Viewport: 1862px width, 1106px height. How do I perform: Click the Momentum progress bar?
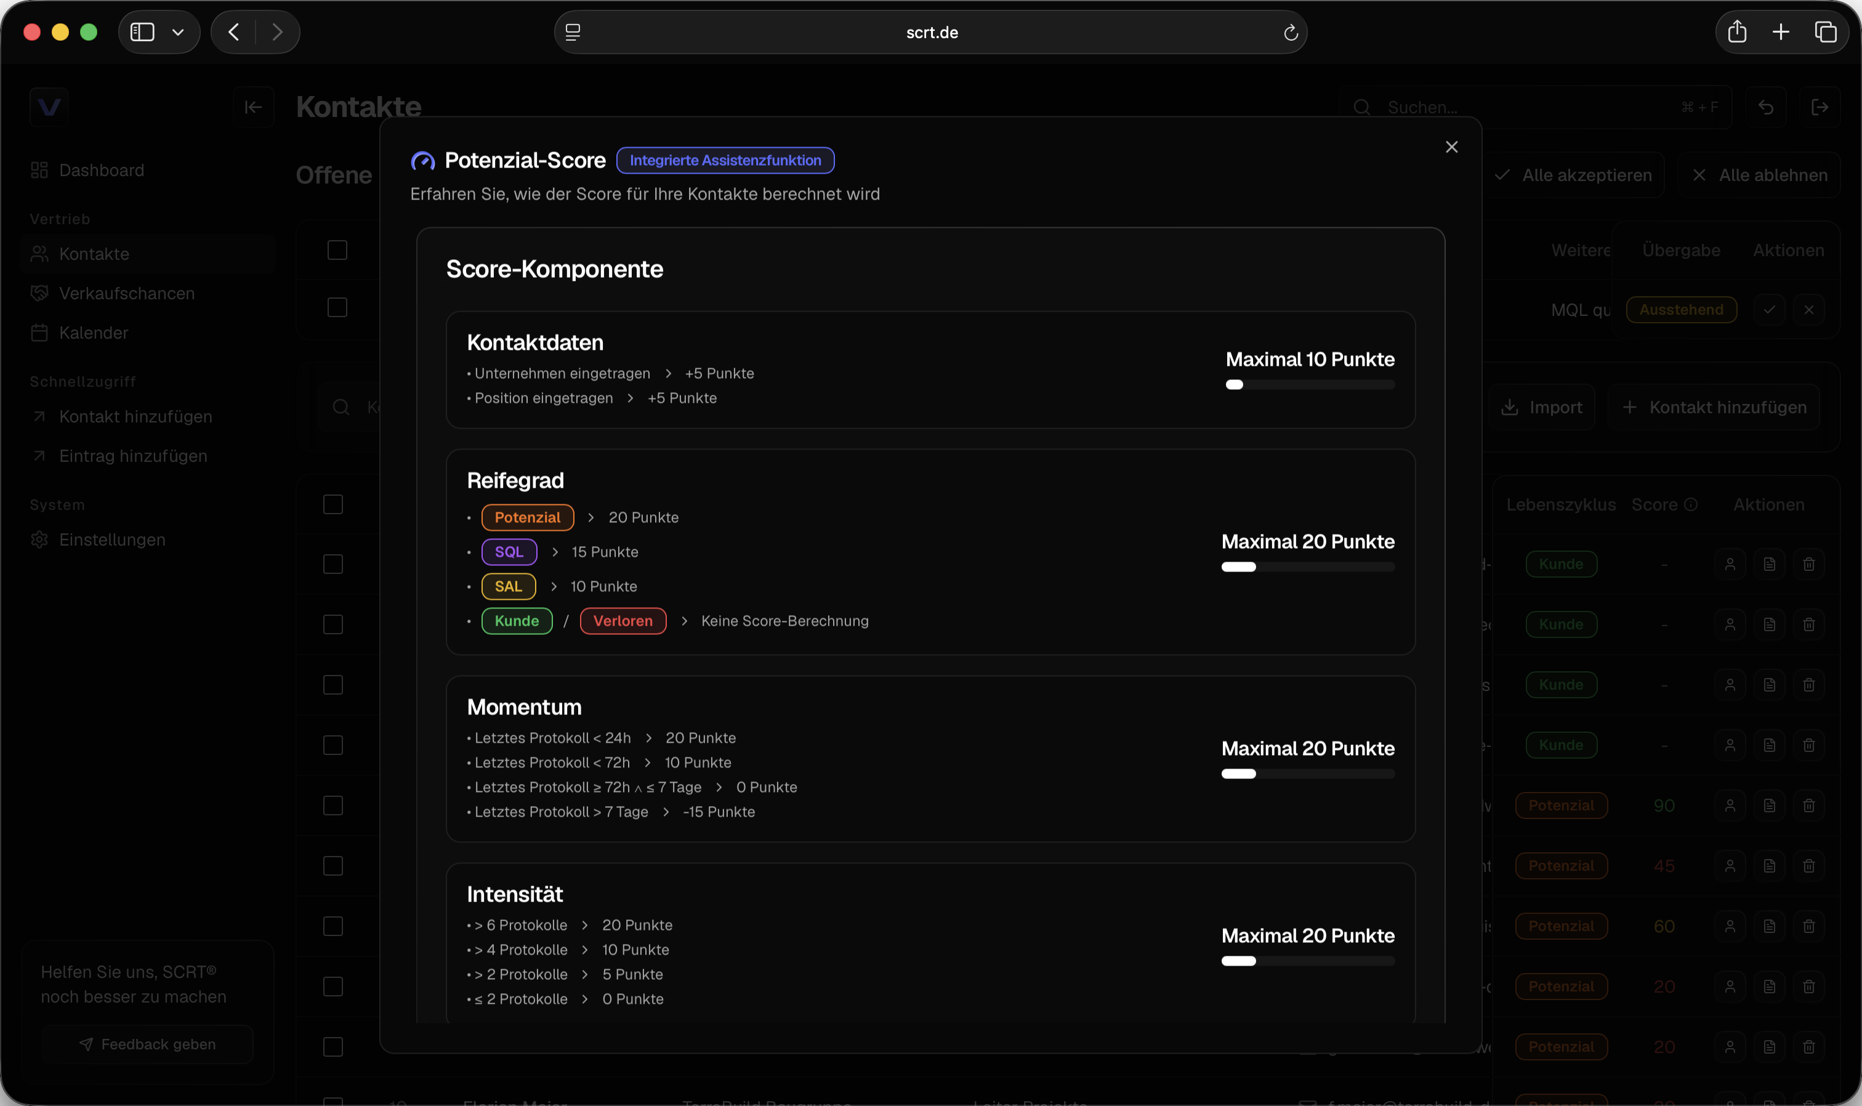1308,774
